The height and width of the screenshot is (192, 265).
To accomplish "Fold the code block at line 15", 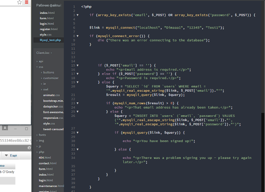I will (78, 66).
